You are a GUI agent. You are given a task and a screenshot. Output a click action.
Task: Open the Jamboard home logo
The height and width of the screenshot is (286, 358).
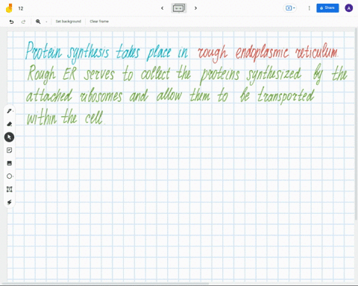coord(9,8)
